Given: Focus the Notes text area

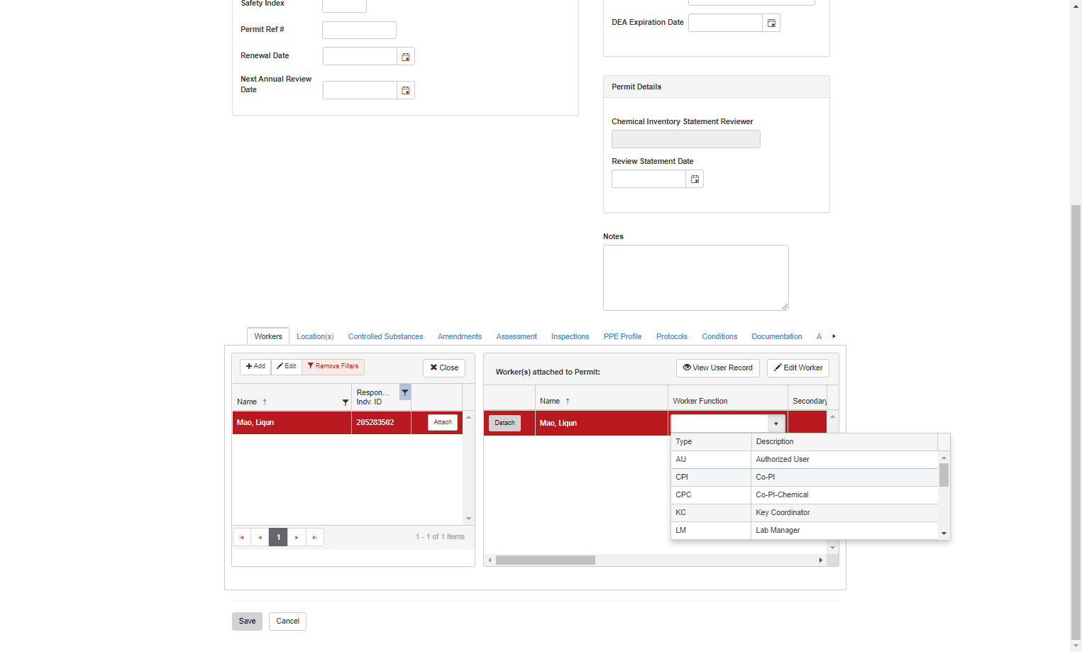Looking at the screenshot, I should click(696, 278).
